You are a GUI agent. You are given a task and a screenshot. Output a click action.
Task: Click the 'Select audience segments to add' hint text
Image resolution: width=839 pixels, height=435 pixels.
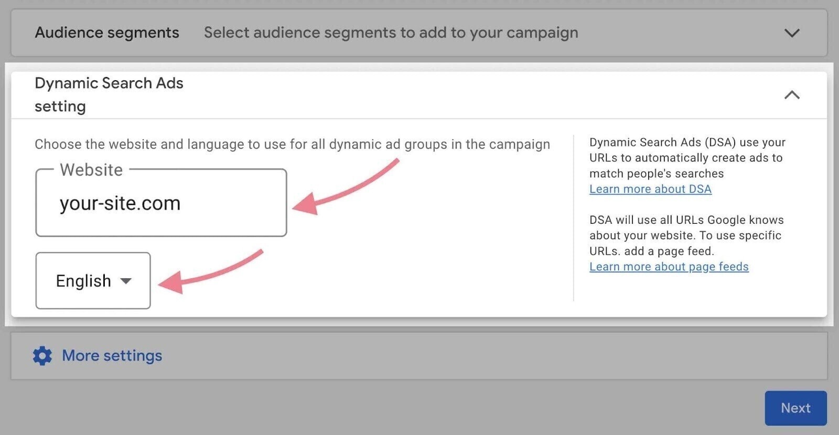[391, 33]
